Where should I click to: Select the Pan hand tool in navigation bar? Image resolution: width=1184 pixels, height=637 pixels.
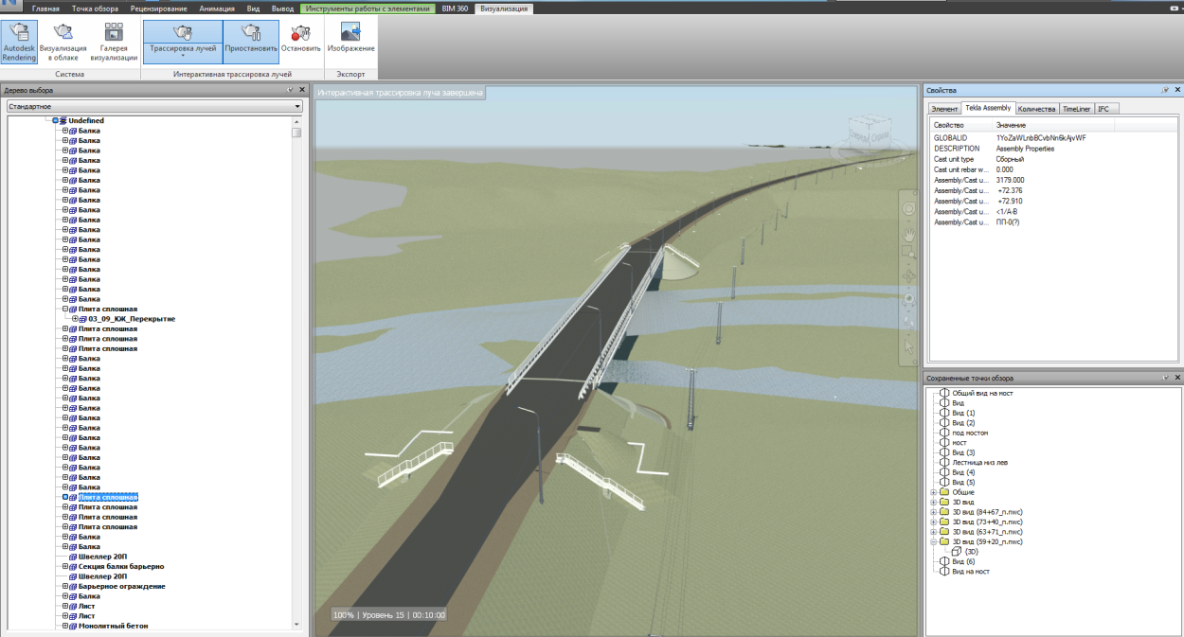coord(909,233)
